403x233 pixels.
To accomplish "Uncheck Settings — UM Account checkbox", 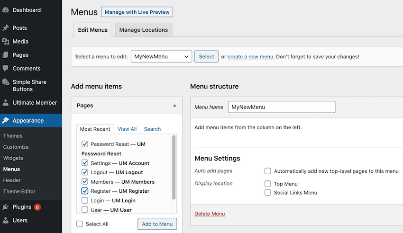I will point(85,163).
